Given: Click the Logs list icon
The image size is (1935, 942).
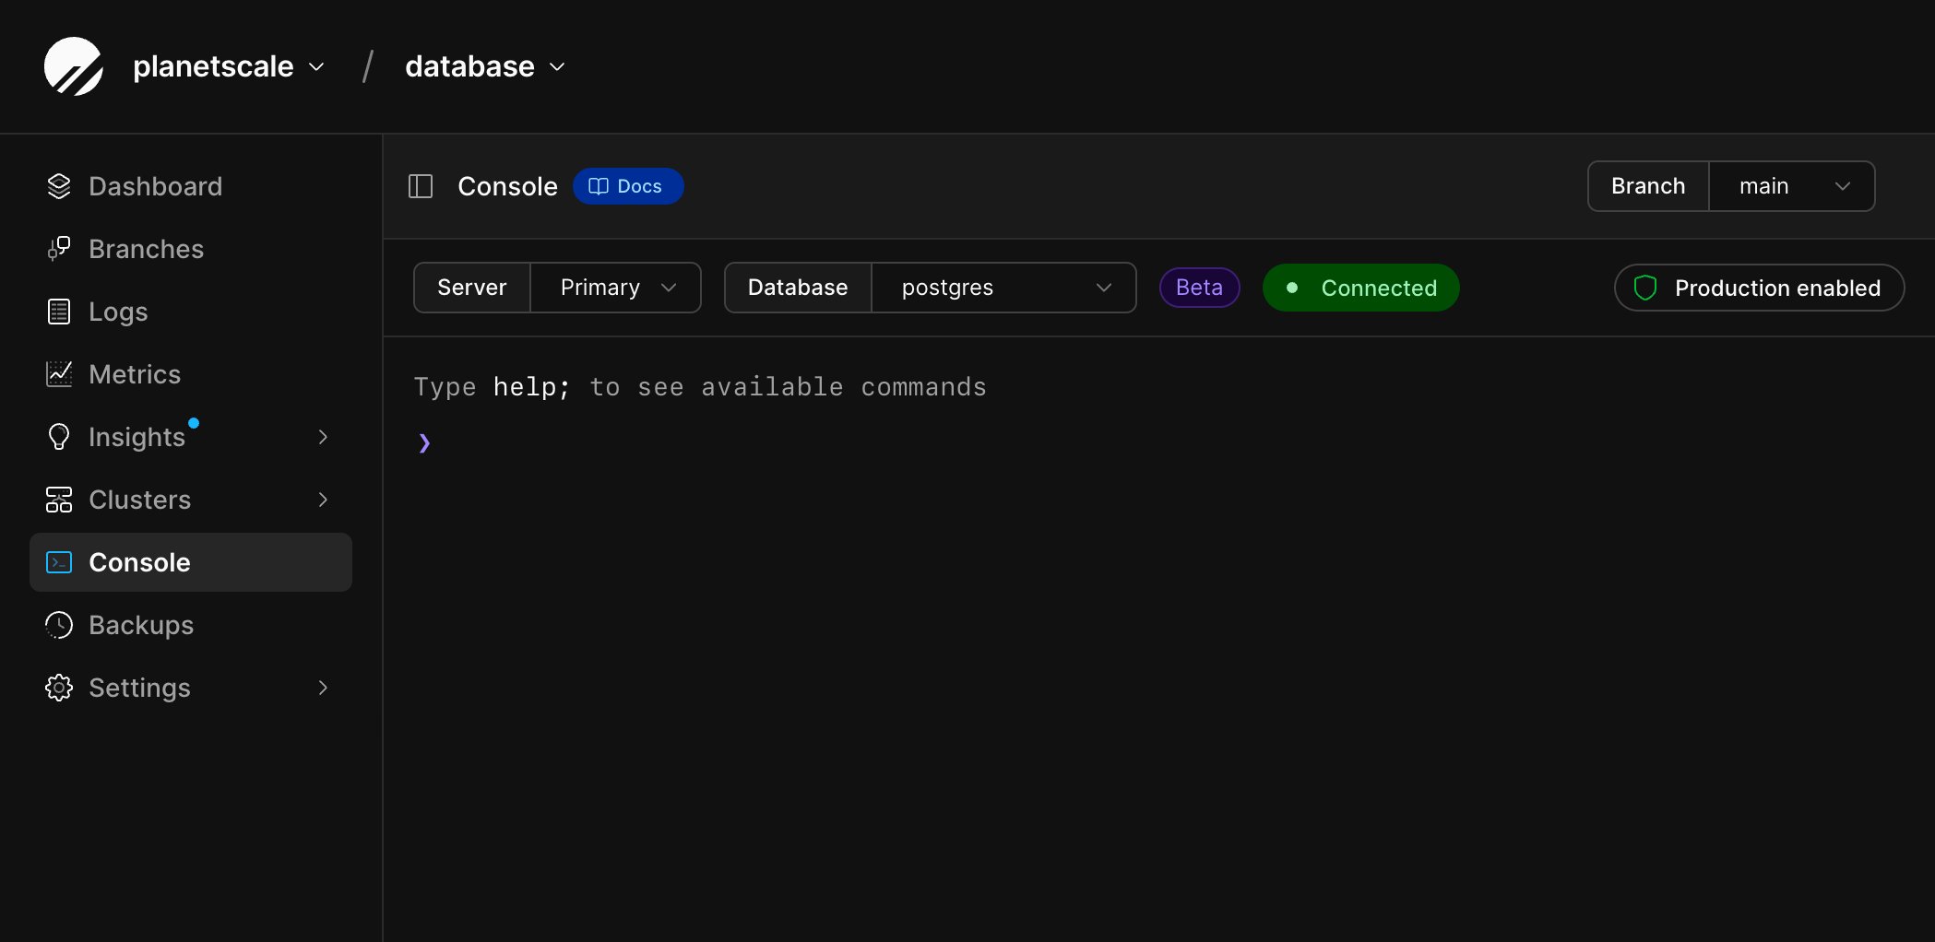Looking at the screenshot, I should point(59,312).
